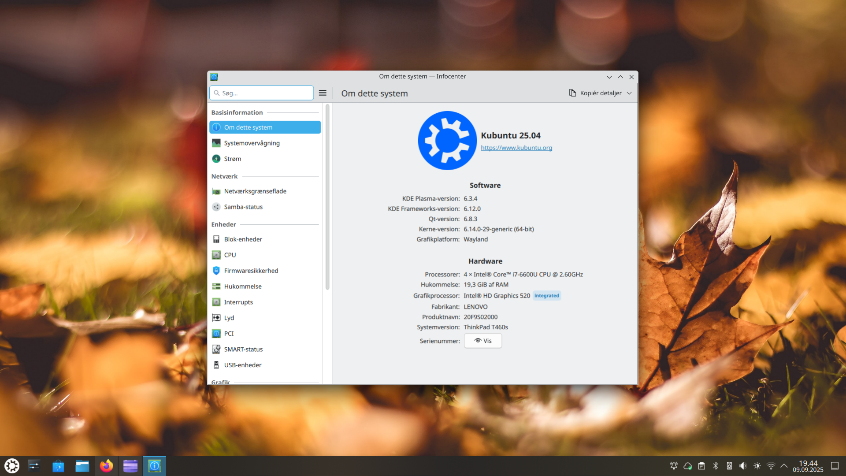
Task: Open notifications tray icon
Action: (x=674, y=466)
